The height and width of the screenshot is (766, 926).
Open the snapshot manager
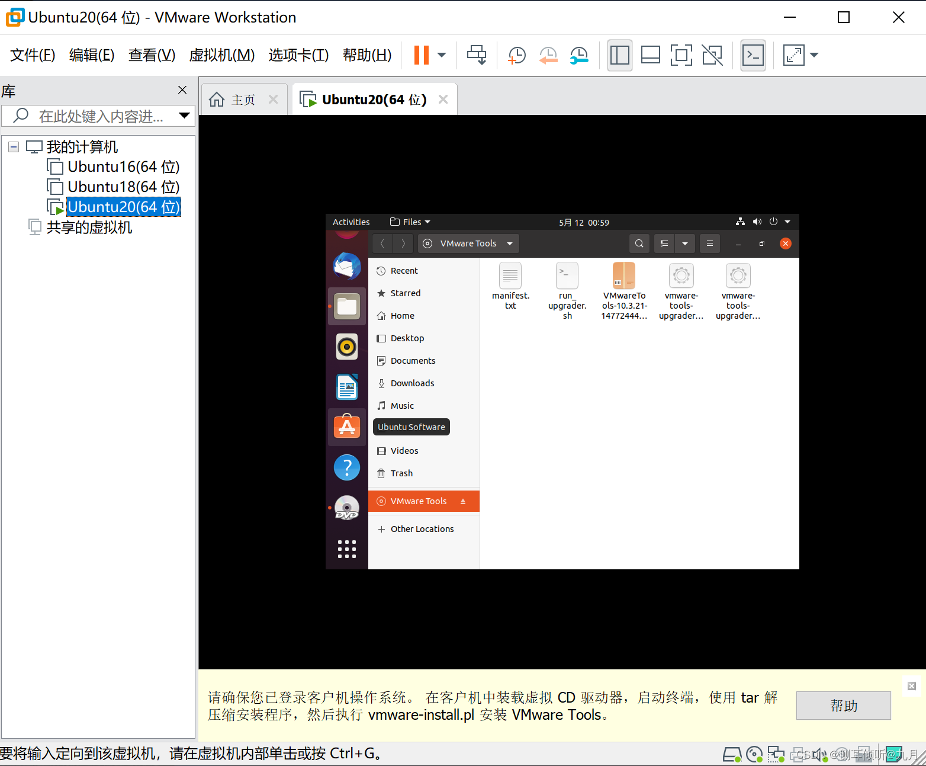click(578, 55)
